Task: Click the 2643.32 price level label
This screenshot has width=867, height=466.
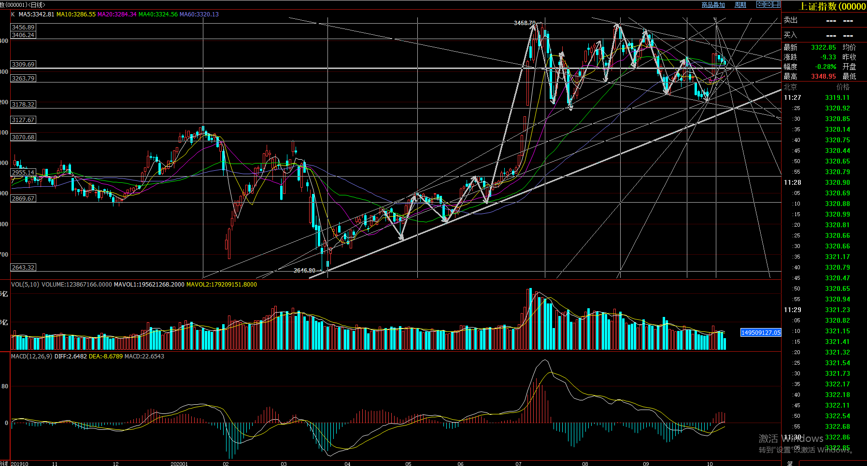Action: point(23,268)
